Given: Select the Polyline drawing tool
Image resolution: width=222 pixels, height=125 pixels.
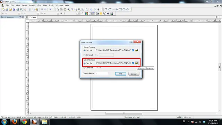Looking at the screenshot, I should click(x=113, y=9).
